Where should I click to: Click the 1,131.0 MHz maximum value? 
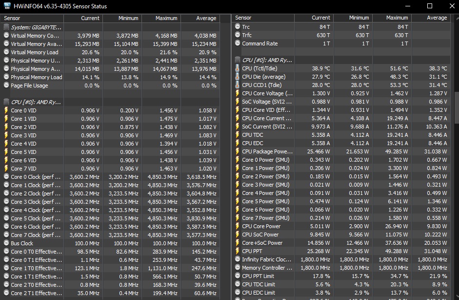coord(162,268)
